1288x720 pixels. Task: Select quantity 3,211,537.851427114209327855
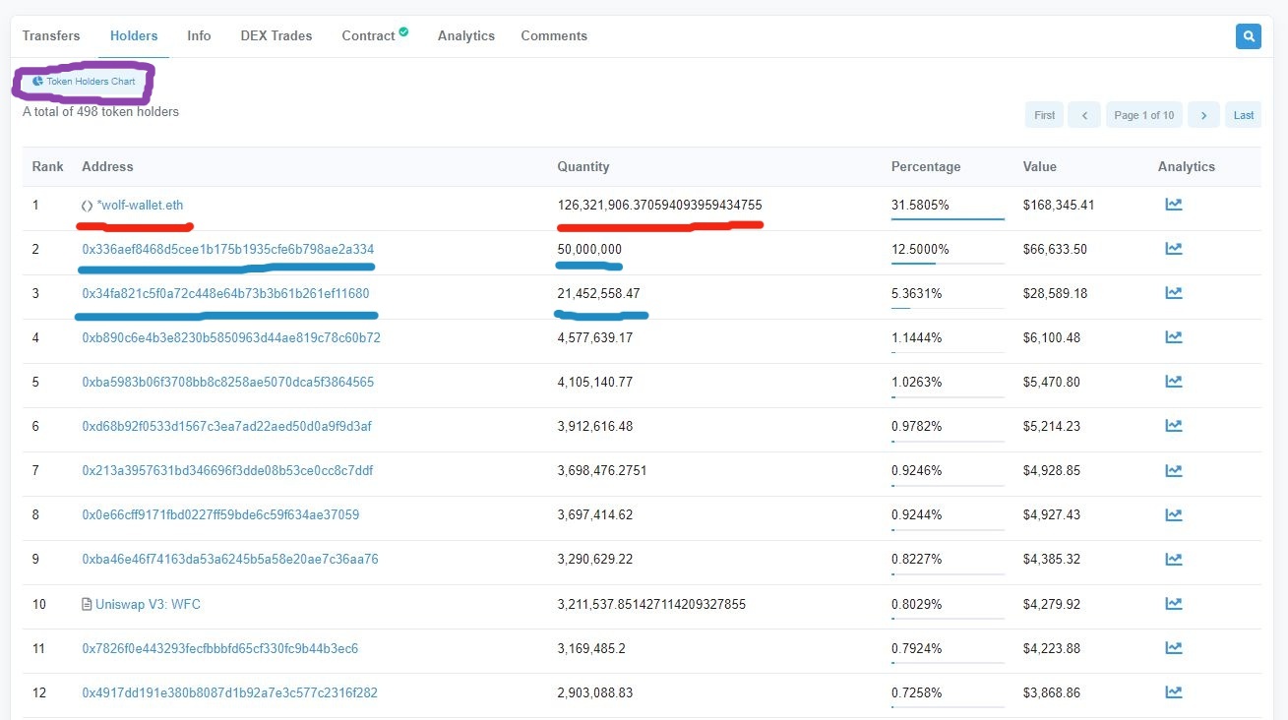651,603
